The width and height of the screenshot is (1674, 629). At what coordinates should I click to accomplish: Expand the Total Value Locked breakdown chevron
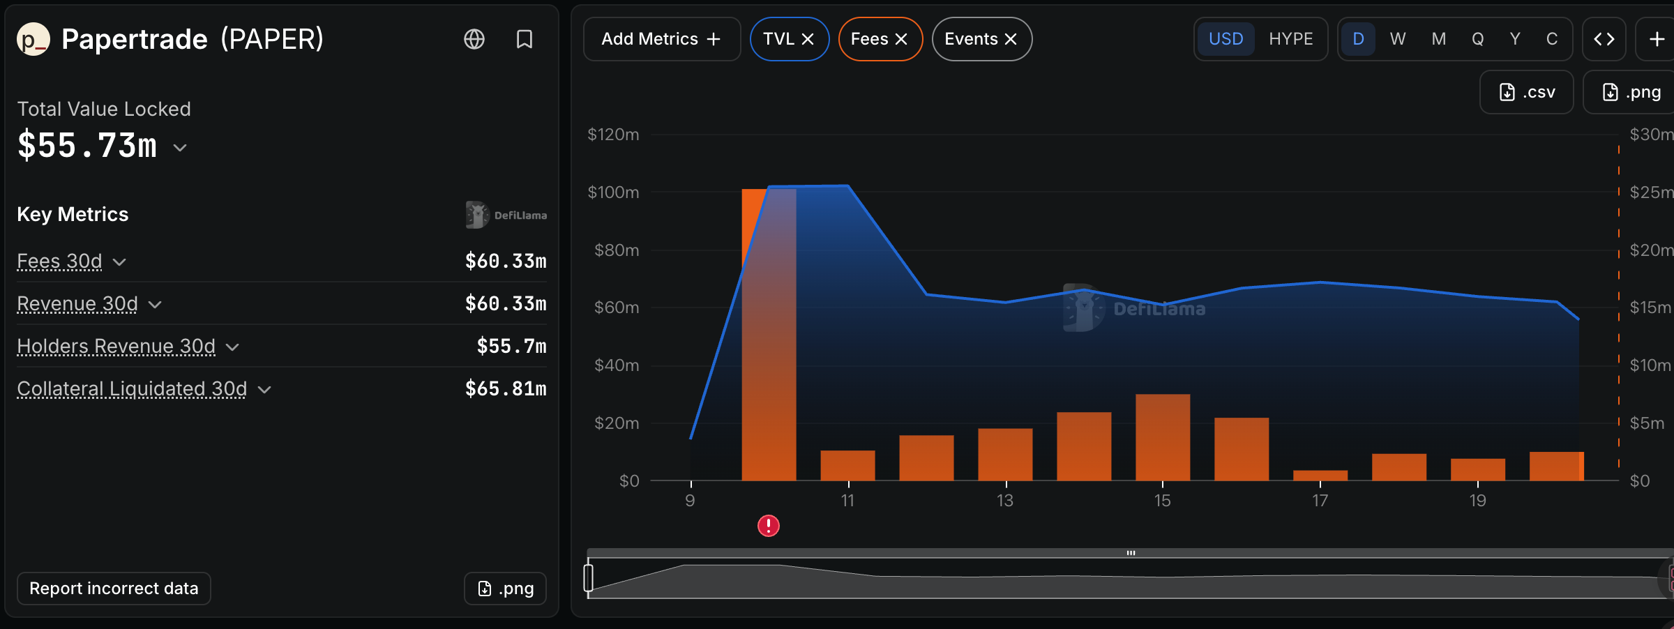[x=180, y=148]
